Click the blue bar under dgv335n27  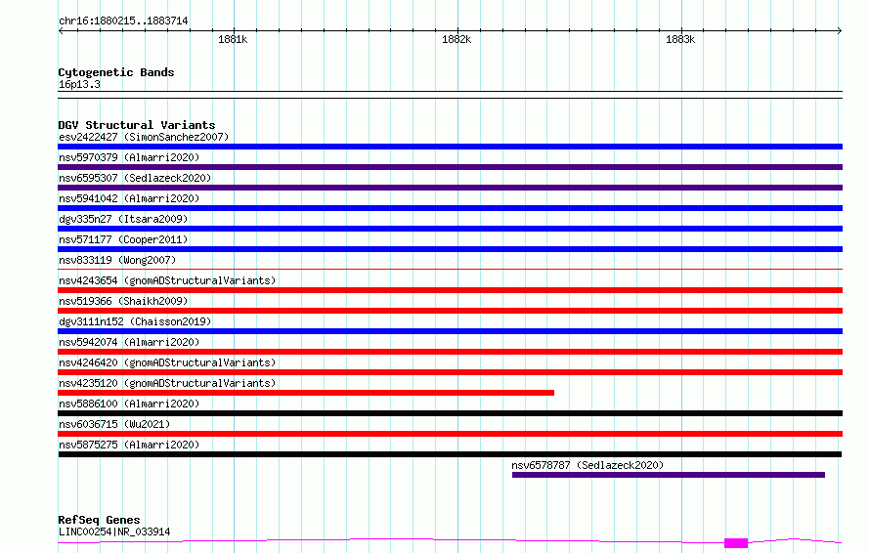(x=450, y=229)
